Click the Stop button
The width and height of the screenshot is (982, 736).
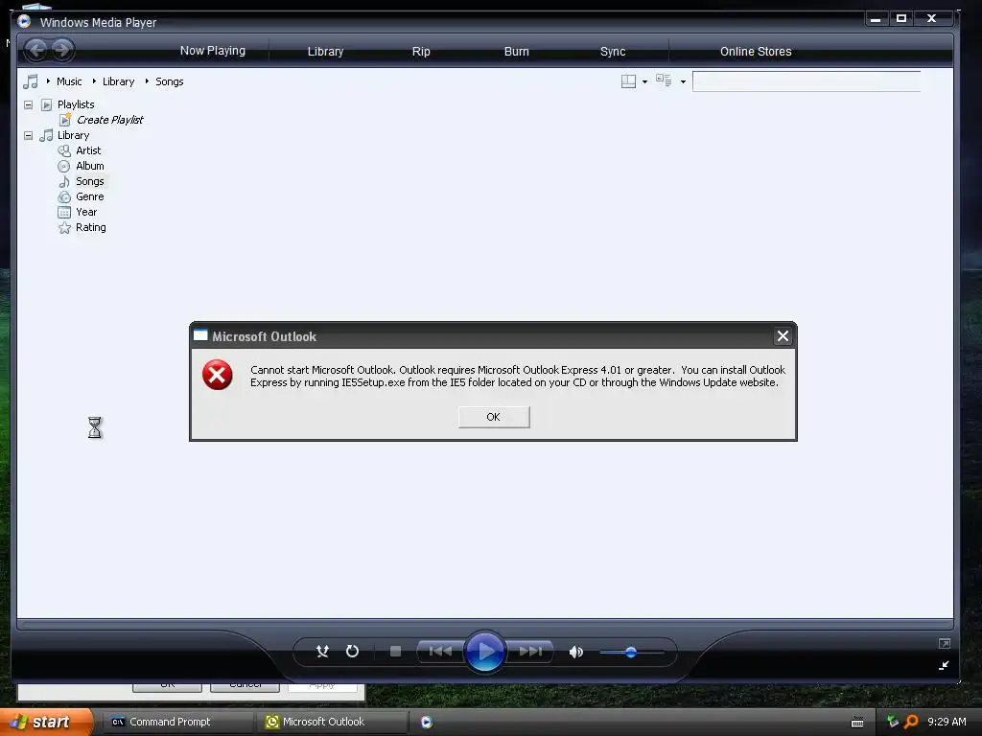[x=395, y=652]
